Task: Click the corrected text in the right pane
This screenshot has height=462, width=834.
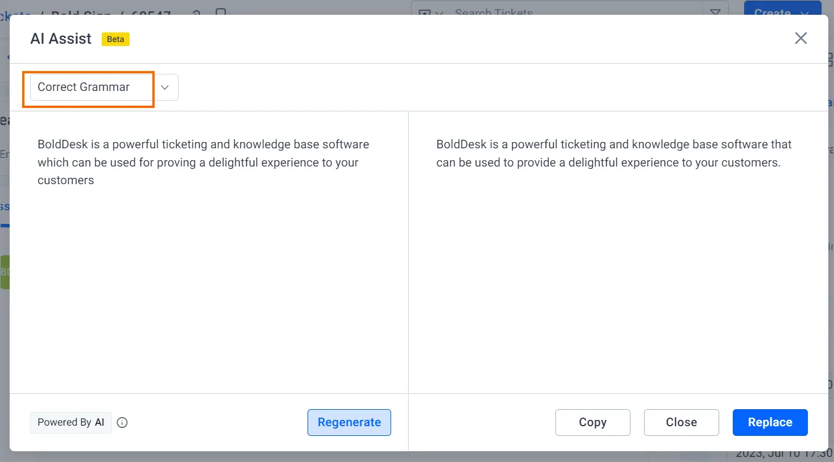Action: [x=613, y=153]
